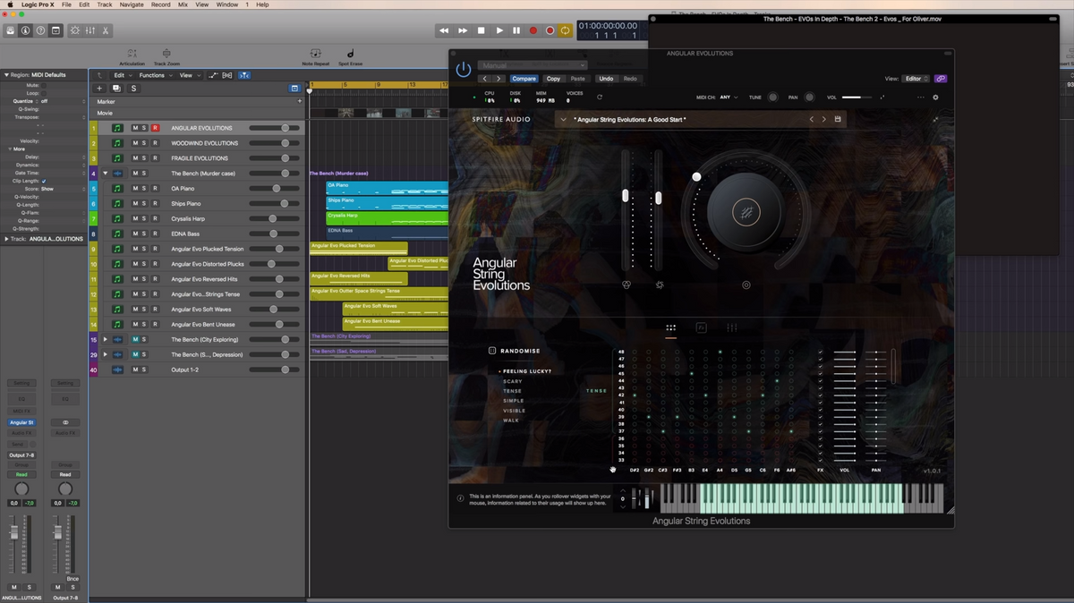Open the Mixer icon in control bar
This screenshot has width=1074, height=603.
89,30
